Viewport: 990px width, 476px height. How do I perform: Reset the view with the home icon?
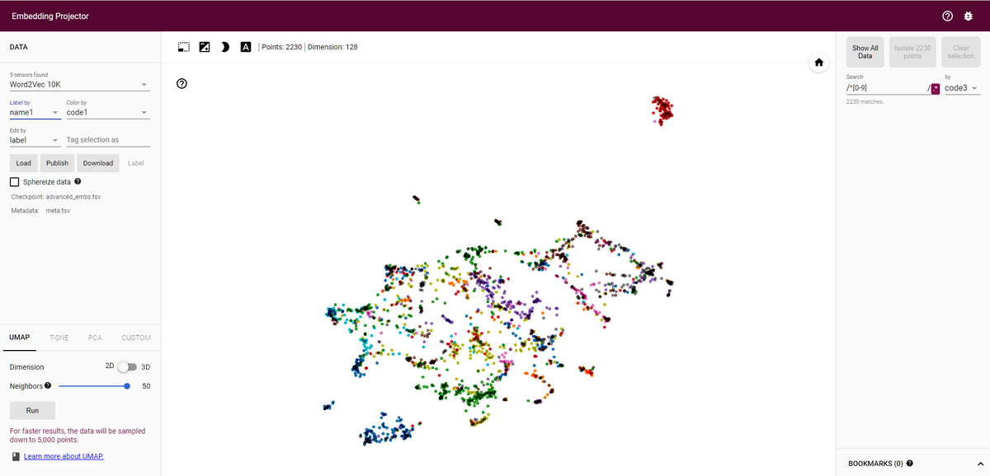coord(819,63)
